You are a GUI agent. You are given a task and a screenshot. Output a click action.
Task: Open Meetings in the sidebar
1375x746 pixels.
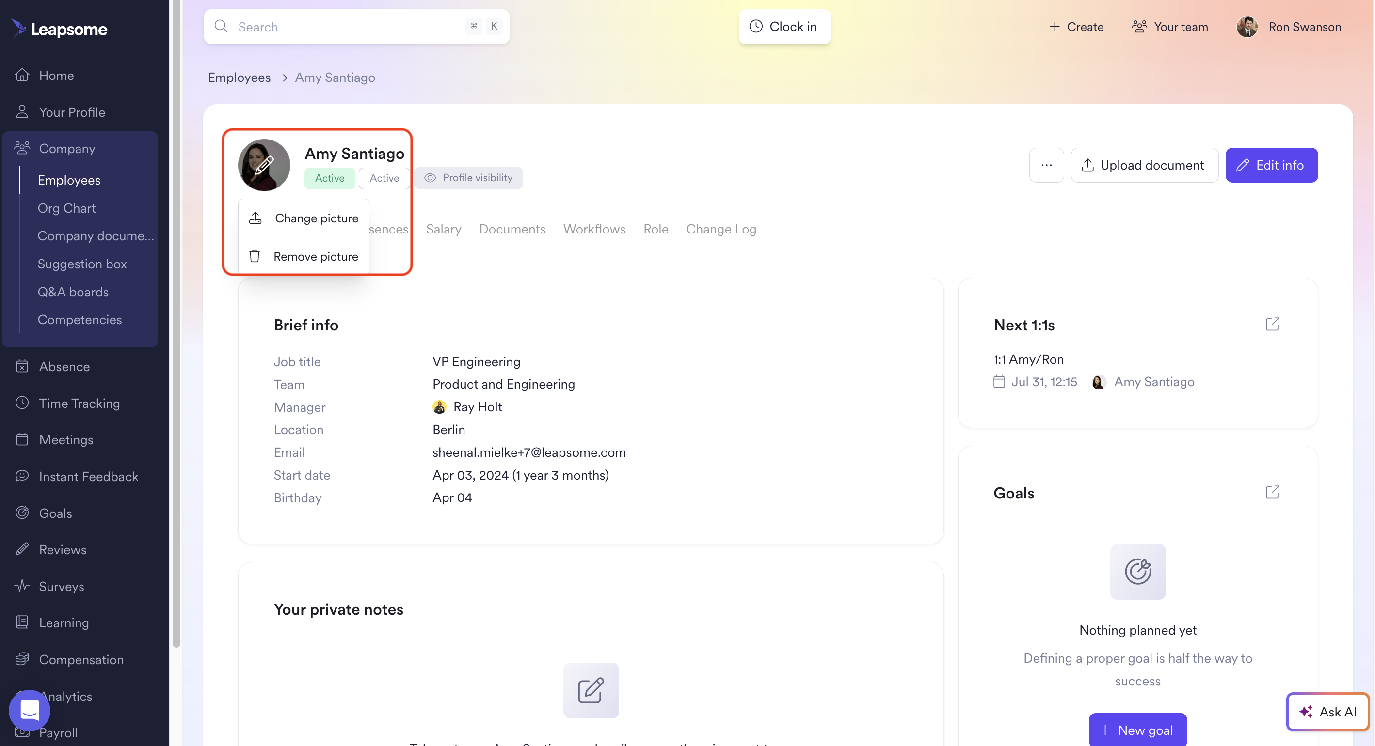(x=65, y=439)
